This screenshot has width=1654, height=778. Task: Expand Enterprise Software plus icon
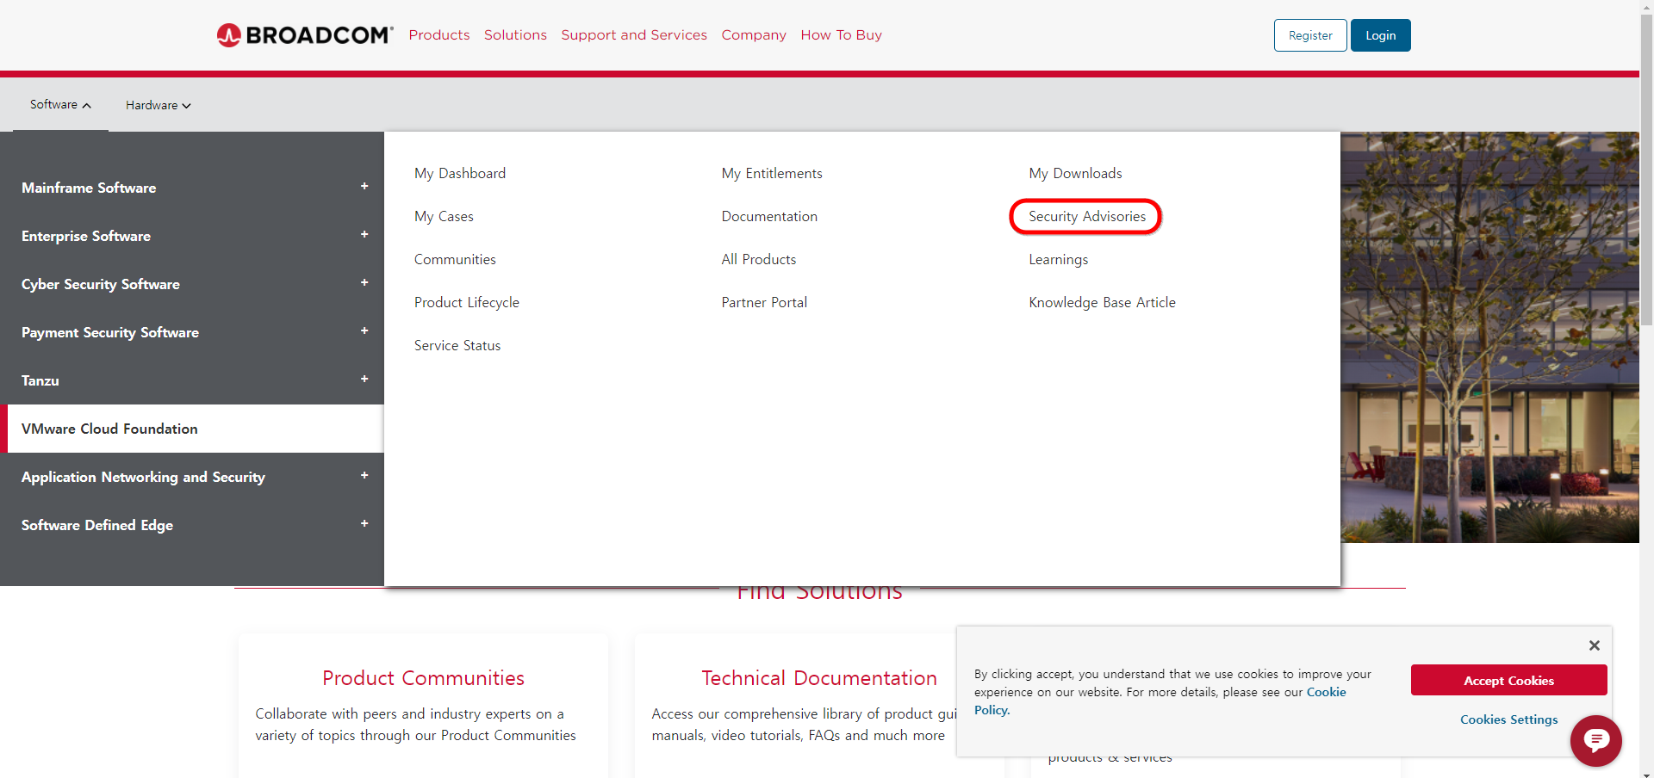tap(364, 234)
